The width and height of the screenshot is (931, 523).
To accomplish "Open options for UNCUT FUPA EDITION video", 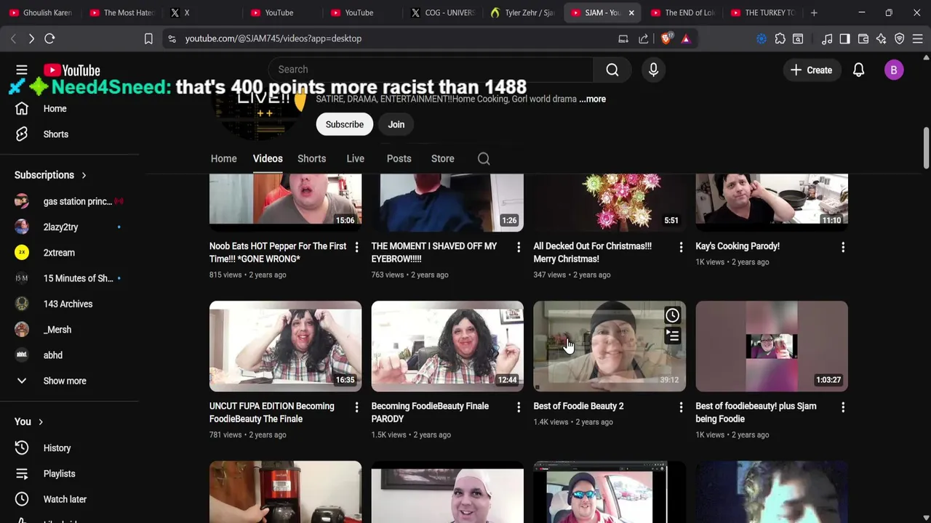I will [x=356, y=408].
